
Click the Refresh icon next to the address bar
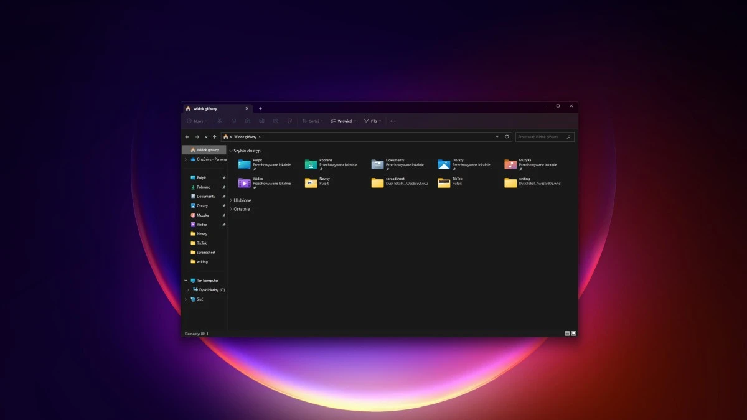(506, 136)
